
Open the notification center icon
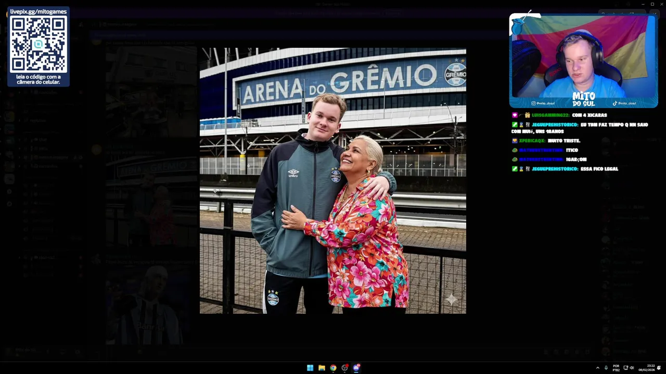tap(659, 368)
